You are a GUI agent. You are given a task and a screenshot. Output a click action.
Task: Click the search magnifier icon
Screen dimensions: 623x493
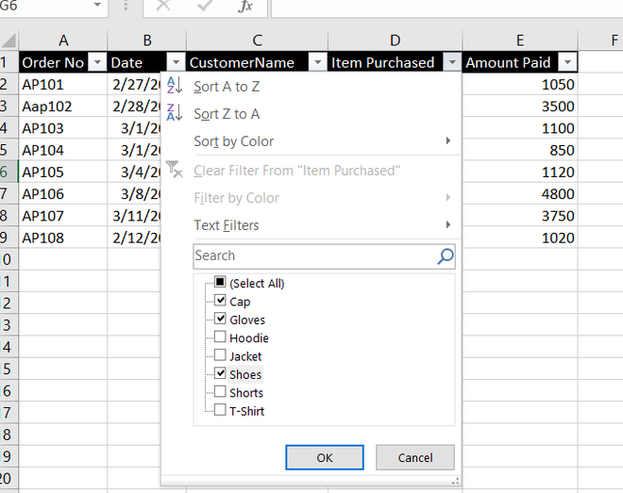(x=446, y=255)
